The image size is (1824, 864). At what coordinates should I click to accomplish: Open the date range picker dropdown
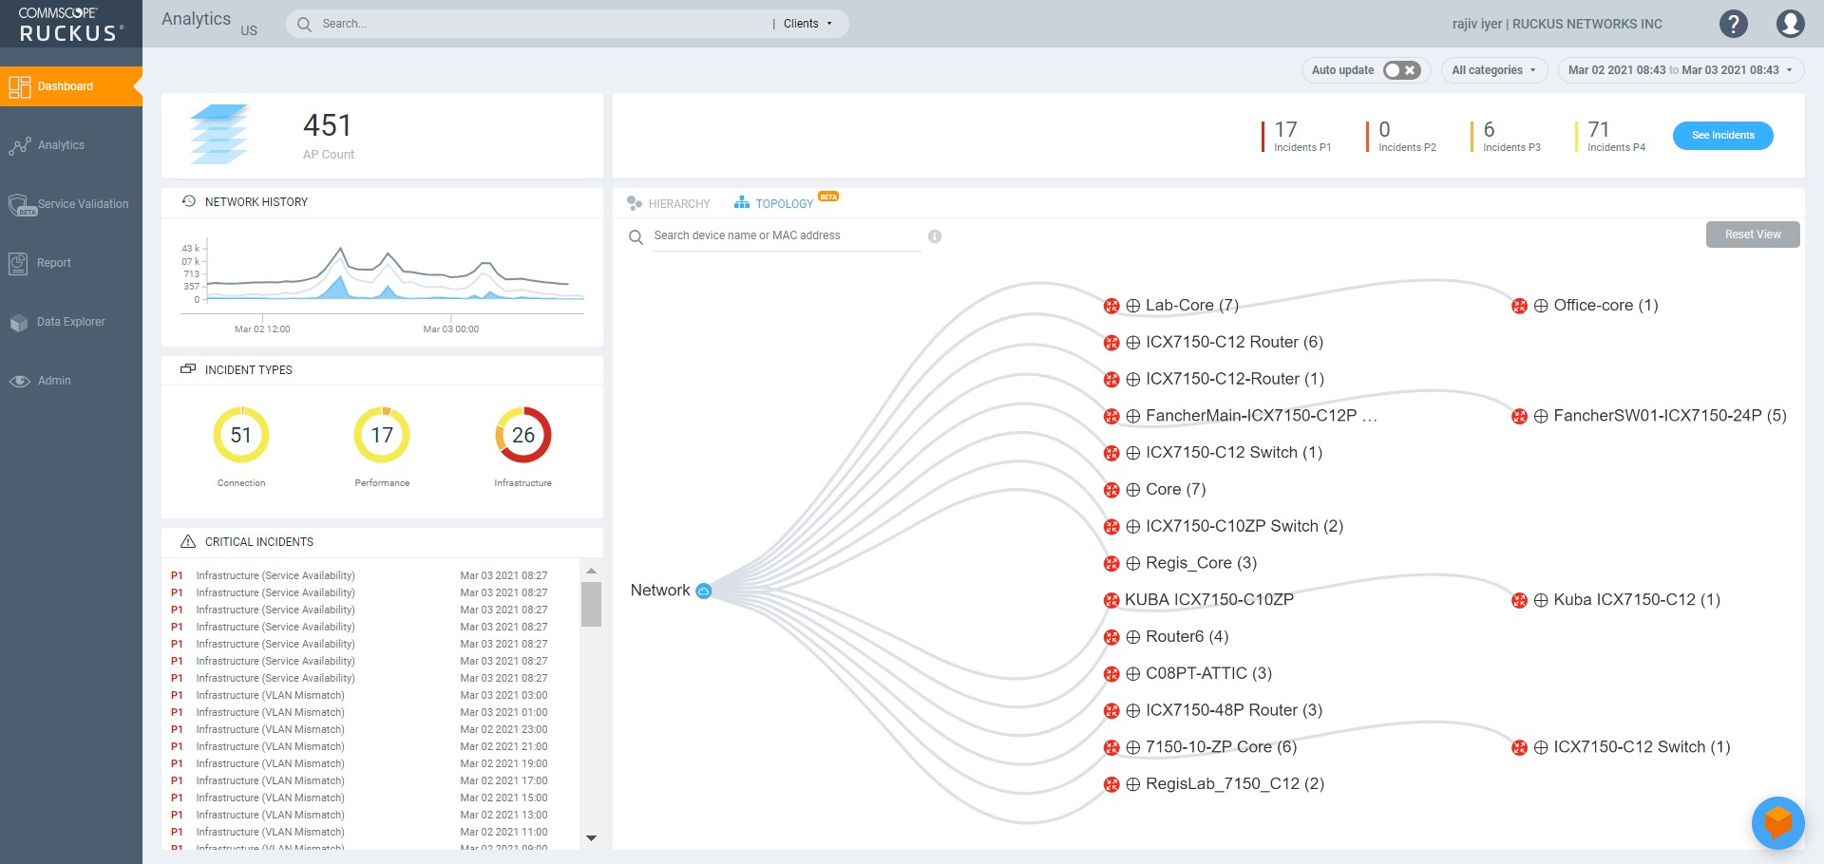[1681, 70]
